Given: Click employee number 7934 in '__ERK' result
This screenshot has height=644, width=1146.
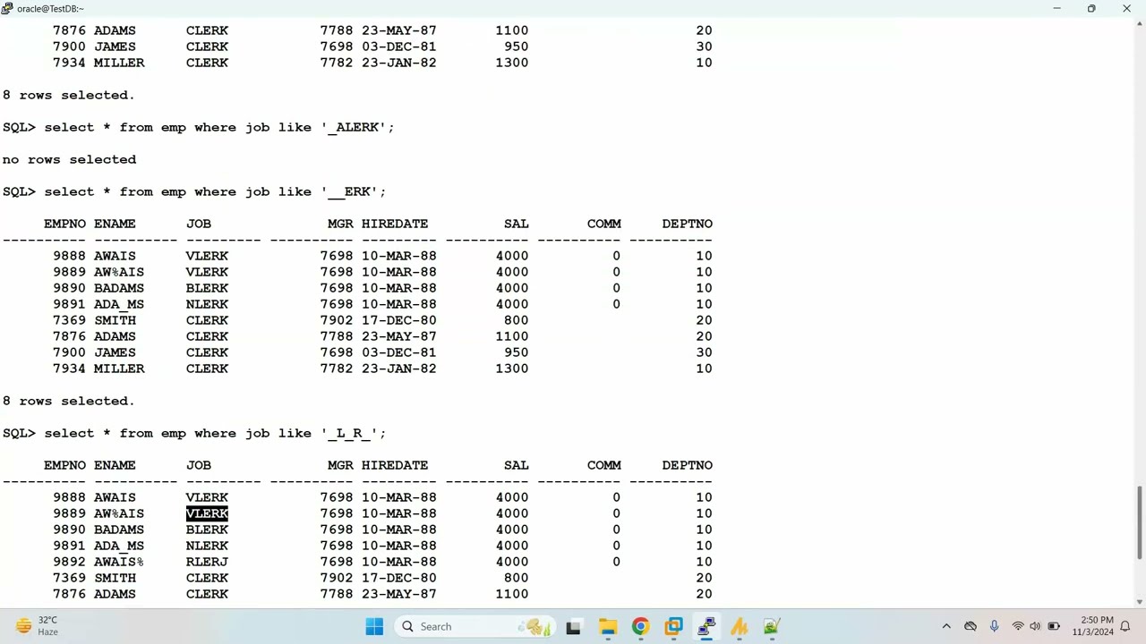Looking at the screenshot, I should point(69,369).
